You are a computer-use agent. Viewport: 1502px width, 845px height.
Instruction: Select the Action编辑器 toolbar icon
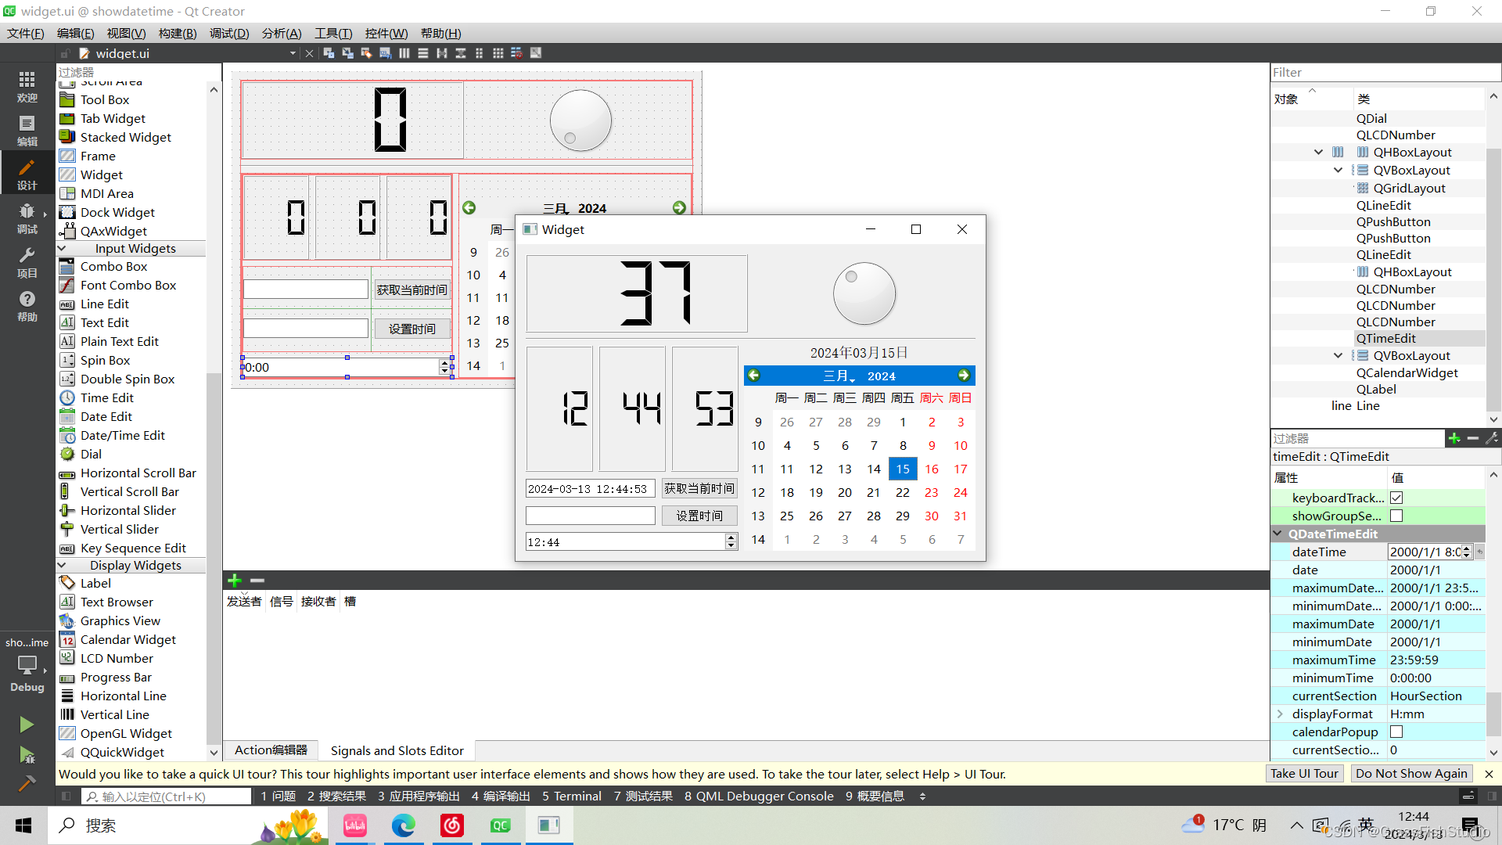tap(271, 750)
